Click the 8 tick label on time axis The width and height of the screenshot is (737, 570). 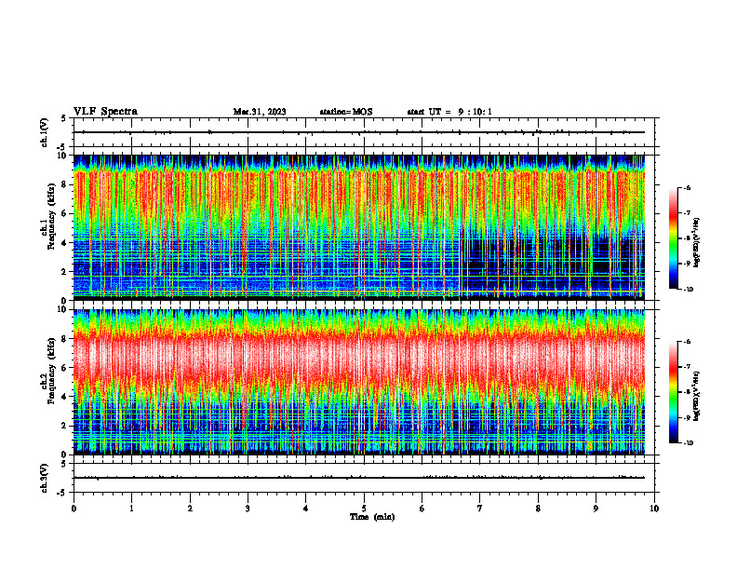point(538,509)
